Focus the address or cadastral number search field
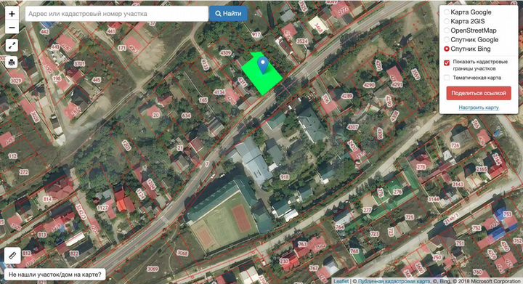The height and width of the screenshot is (284, 523). tap(116, 14)
